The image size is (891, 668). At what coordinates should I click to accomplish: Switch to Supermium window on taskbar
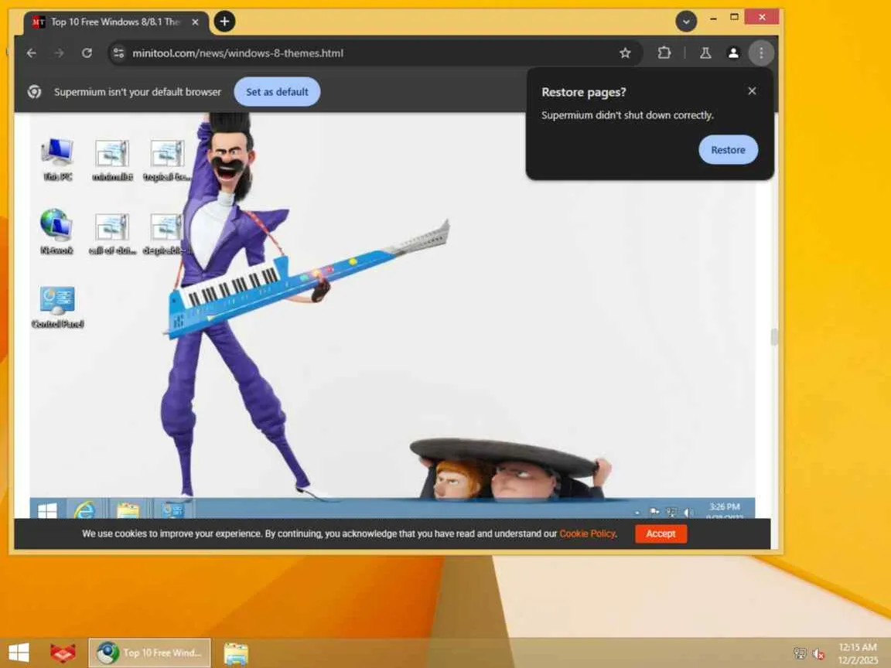[x=150, y=653]
